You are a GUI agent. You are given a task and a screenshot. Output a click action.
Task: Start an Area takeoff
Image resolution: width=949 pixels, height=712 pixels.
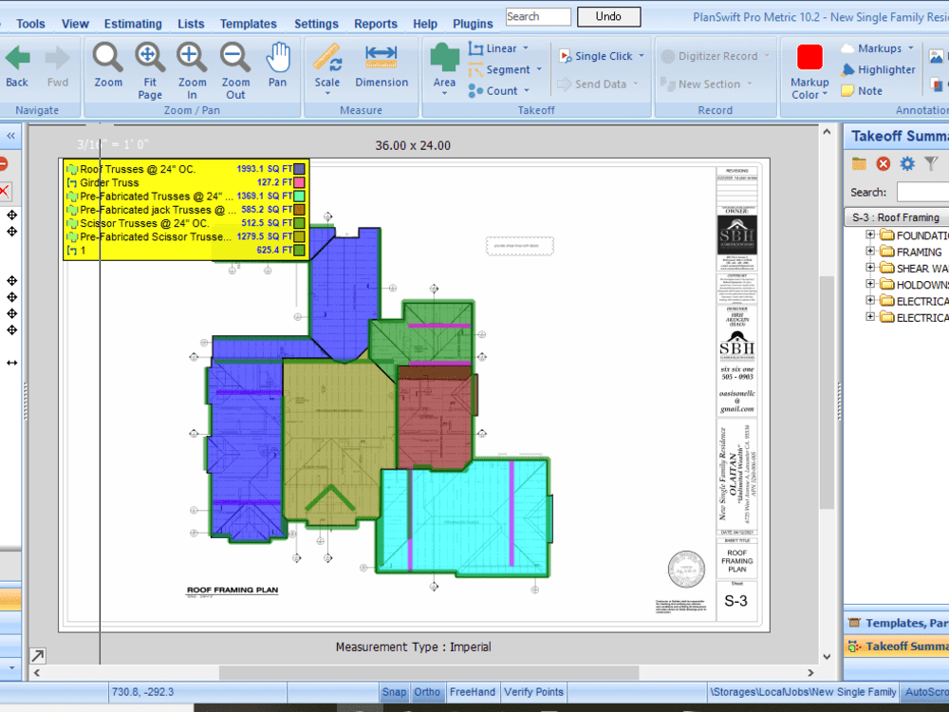444,59
